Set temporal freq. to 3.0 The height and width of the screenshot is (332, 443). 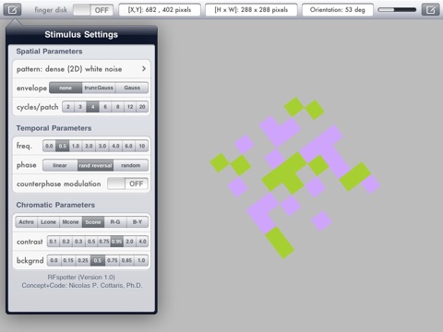click(102, 146)
